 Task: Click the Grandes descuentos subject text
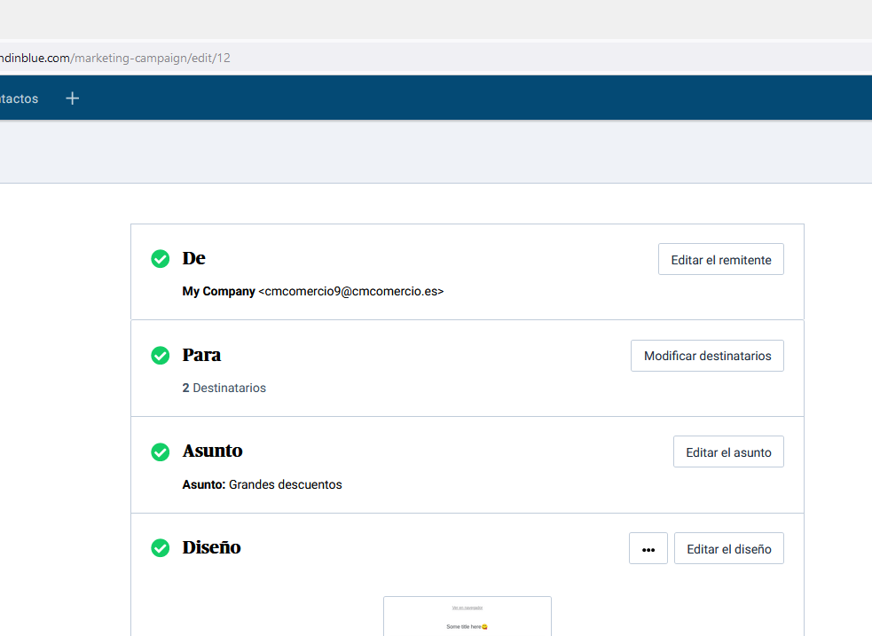(x=285, y=484)
